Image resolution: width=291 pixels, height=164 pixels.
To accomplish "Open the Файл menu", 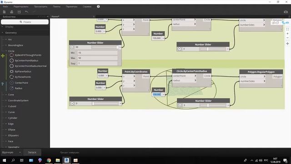I will point(5,6).
